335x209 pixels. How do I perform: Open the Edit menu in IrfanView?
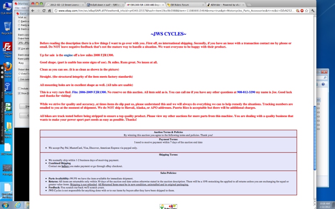pyautogui.click(x=24, y=8)
